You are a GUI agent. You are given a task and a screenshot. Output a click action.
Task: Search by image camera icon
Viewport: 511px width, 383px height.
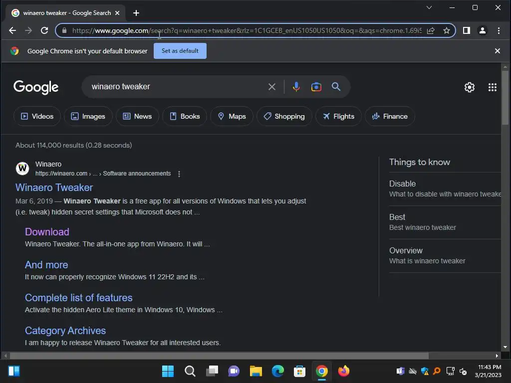316,87
